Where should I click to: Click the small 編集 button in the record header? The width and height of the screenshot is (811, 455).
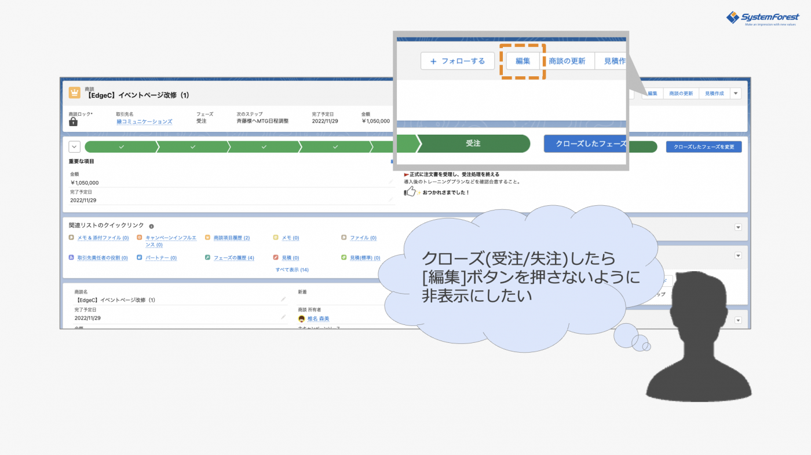click(652, 93)
